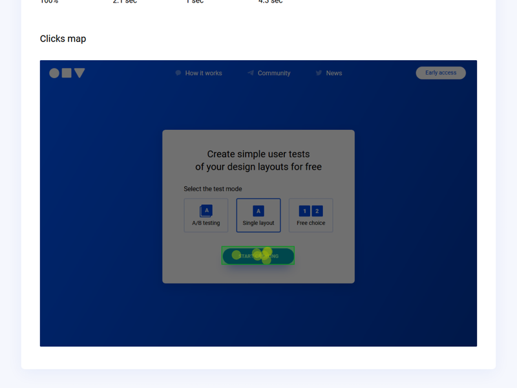Click the single A icon on Single layout card
This screenshot has height=388, width=517.
point(258,210)
